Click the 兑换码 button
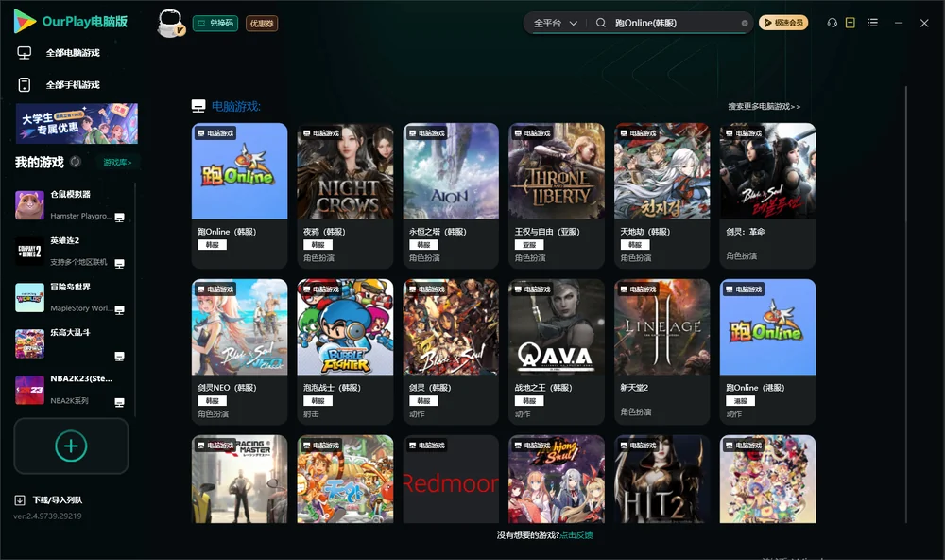This screenshot has height=560, width=945. [215, 24]
